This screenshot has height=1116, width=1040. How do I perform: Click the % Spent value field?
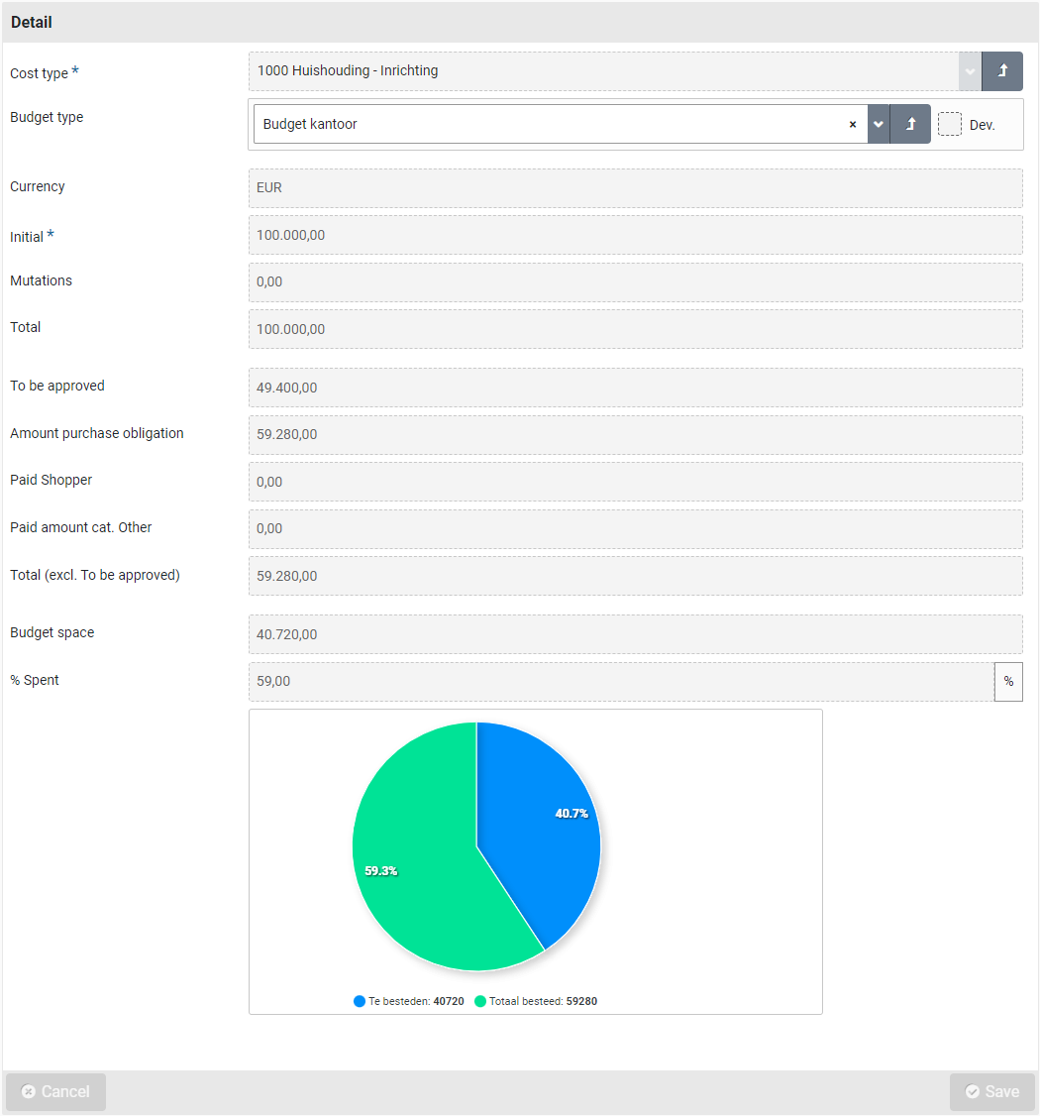(619, 682)
